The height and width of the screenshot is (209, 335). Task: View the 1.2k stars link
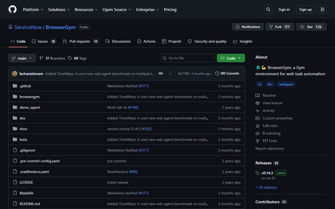click(267, 126)
